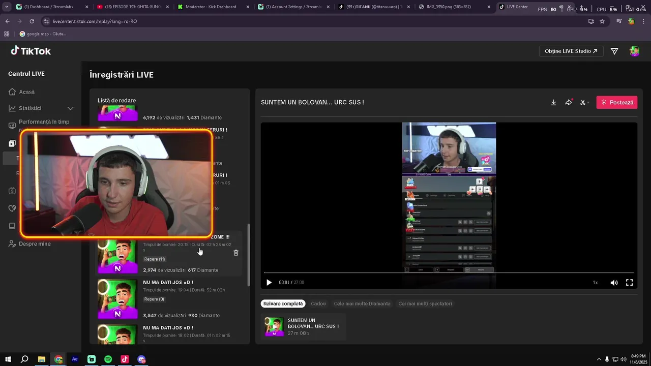Click the browser back arrow

click(7, 21)
